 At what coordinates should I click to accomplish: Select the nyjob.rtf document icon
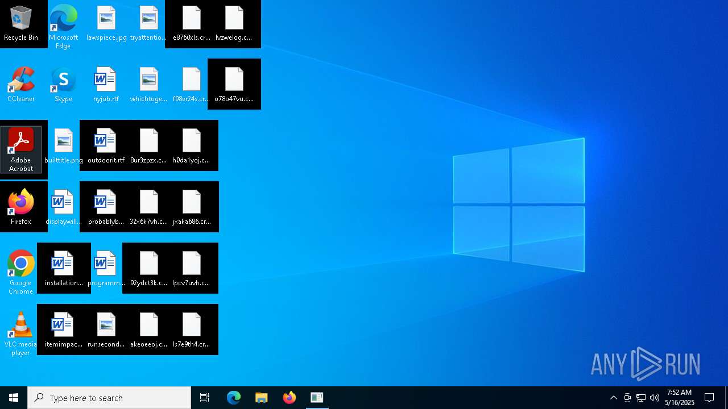click(106, 85)
